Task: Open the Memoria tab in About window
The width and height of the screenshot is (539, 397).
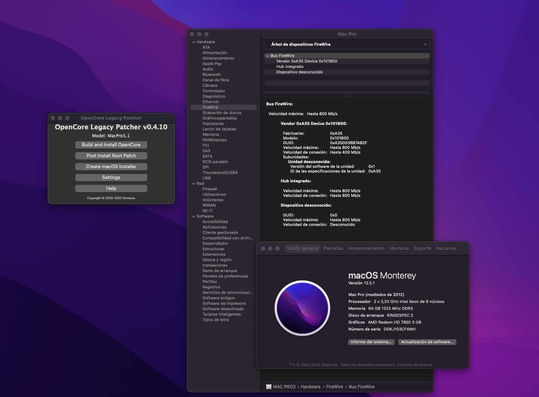Action: coord(399,248)
